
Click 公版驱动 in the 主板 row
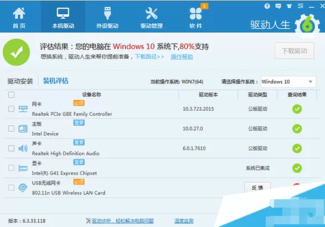coord(257,129)
